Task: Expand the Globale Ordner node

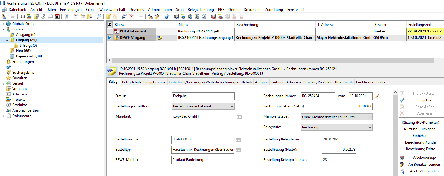Action: click(x=3, y=24)
